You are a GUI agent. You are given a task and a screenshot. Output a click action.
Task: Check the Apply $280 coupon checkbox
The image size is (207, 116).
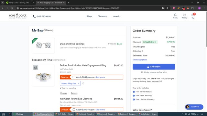(74, 110)
